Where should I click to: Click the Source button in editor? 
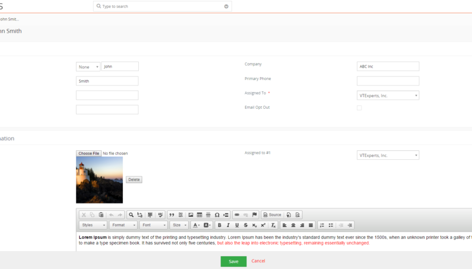272,215
